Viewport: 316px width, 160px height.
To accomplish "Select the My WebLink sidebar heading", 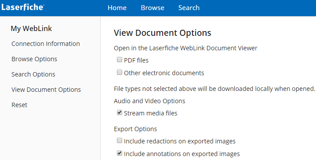I will [31, 28].
